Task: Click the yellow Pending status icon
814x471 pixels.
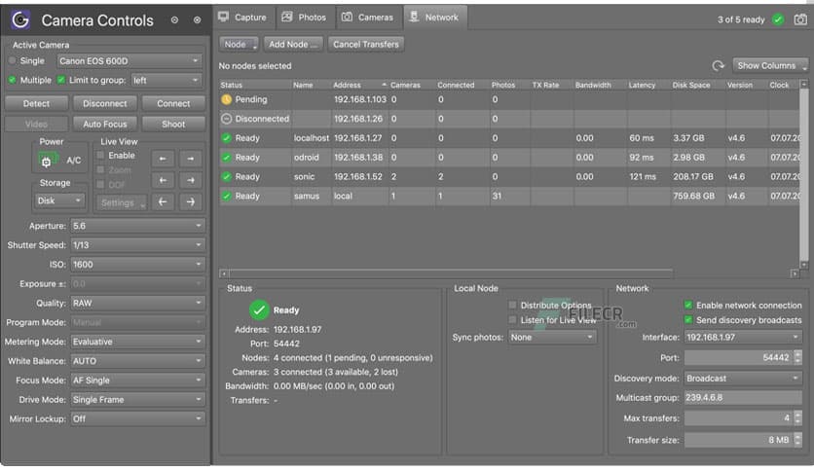Action: click(226, 99)
